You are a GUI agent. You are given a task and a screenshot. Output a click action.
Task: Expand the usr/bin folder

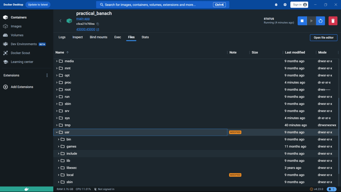[x=59, y=139]
